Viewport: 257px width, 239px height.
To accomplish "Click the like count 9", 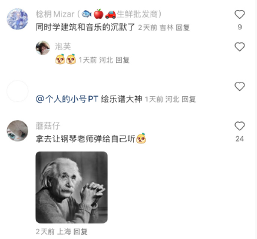I will click(x=240, y=27).
